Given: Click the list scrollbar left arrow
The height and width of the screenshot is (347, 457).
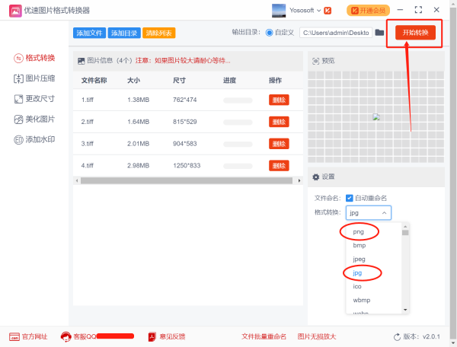Looking at the screenshot, I should tap(77, 180).
